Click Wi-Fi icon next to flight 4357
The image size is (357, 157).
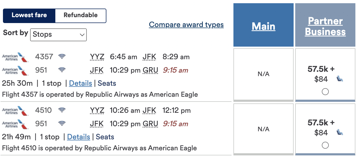(62, 57)
